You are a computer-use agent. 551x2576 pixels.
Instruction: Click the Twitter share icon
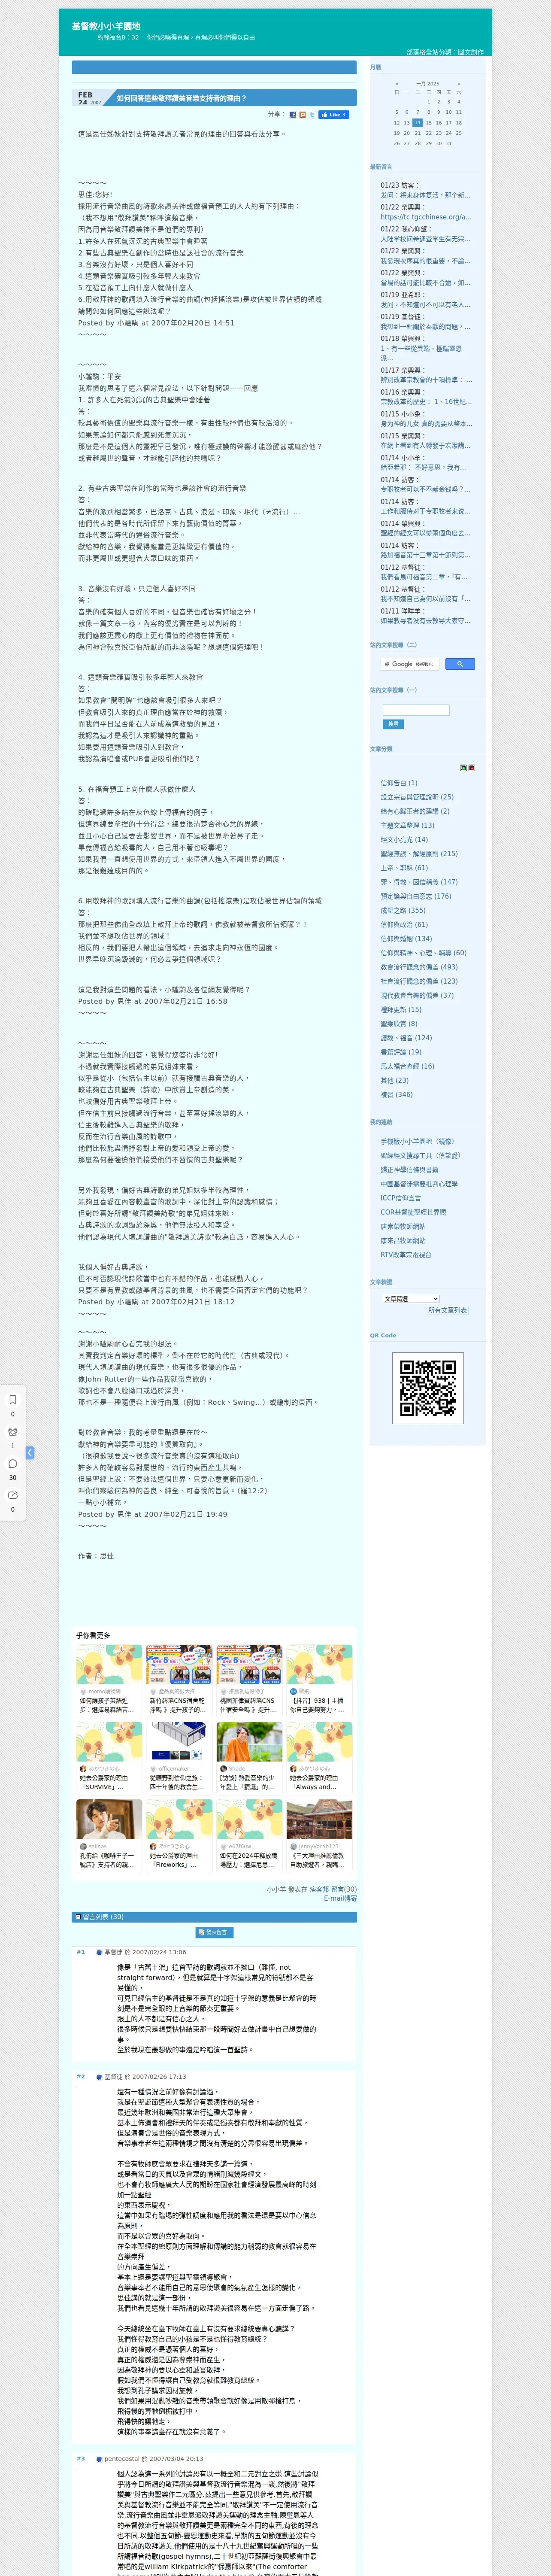(x=312, y=115)
